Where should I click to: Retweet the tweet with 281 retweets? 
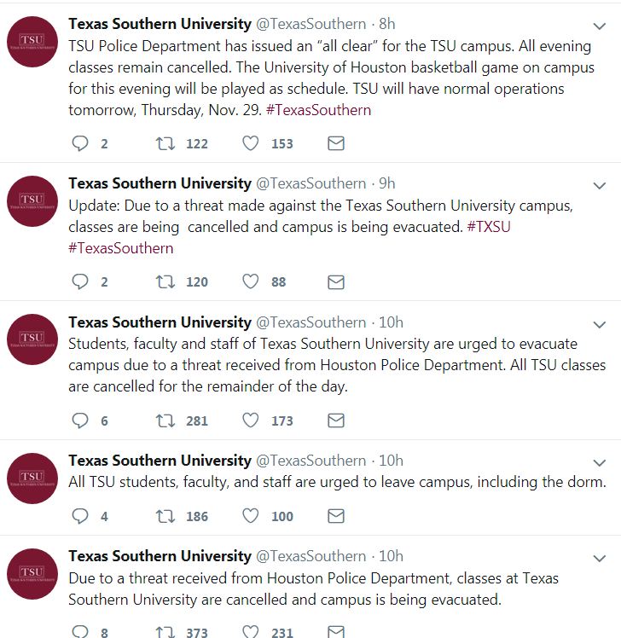(x=165, y=420)
